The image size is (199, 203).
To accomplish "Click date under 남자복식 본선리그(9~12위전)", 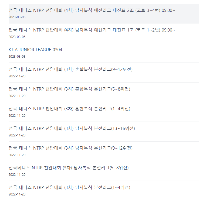I will 17,155.
